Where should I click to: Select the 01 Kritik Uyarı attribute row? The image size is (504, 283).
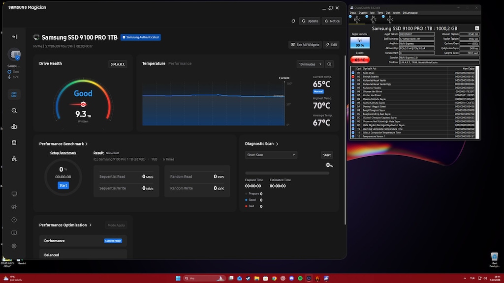(x=413, y=73)
